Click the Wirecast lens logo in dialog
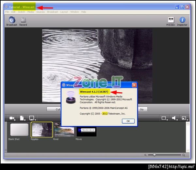The image size is (196, 170). (x=71, y=97)
